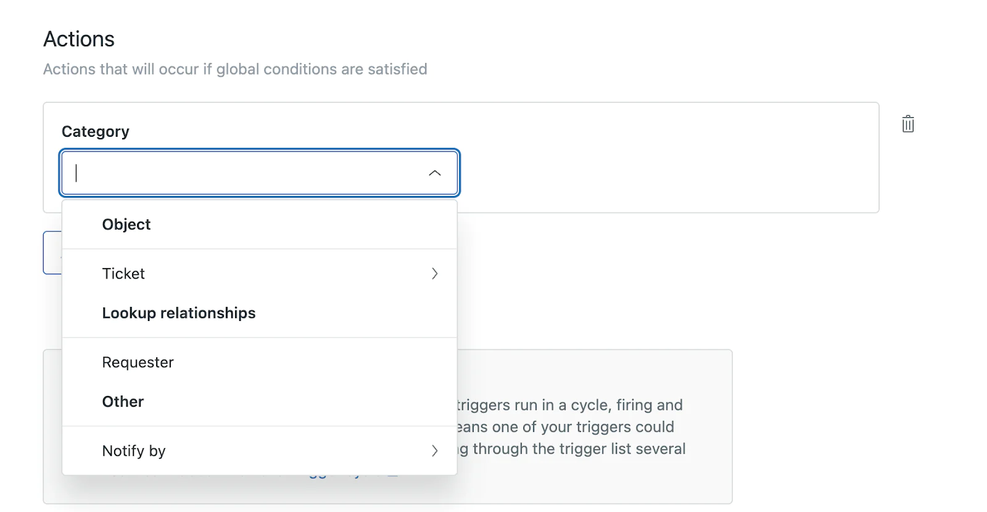
Task: Delete the Category action using the trash icon
Action: 907,124
